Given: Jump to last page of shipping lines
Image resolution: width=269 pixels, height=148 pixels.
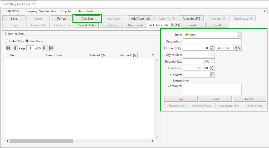Looking at the screenshot, I should (51, 48).
